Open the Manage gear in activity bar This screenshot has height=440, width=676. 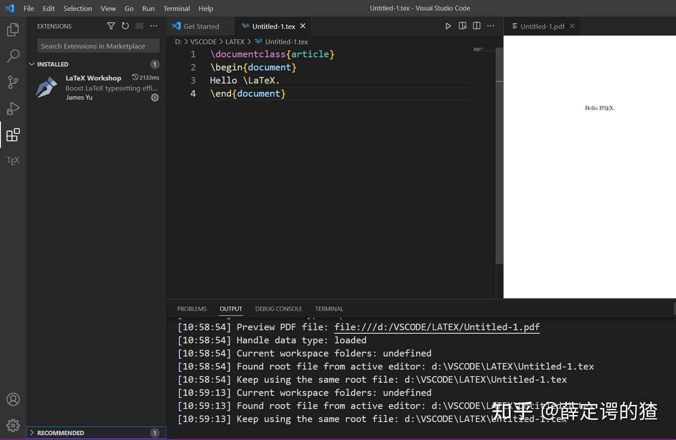pos(13,425)
